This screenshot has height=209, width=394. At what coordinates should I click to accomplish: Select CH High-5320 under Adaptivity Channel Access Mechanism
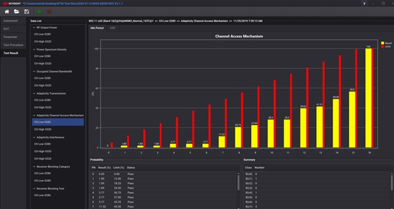click(43, 129)
